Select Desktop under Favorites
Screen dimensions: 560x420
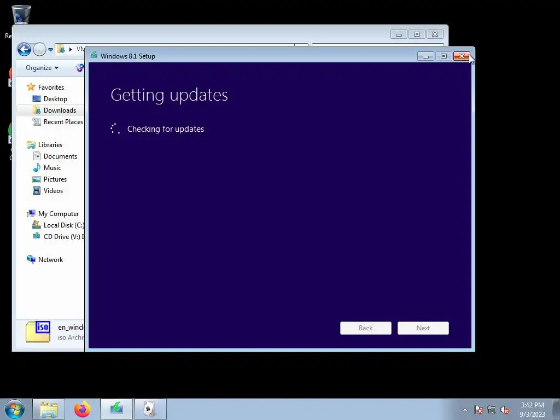(55, 98)
